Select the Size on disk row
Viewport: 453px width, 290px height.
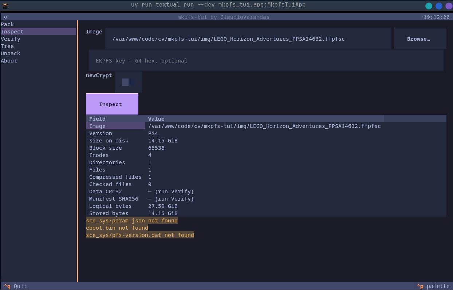(x=266, y=140)
